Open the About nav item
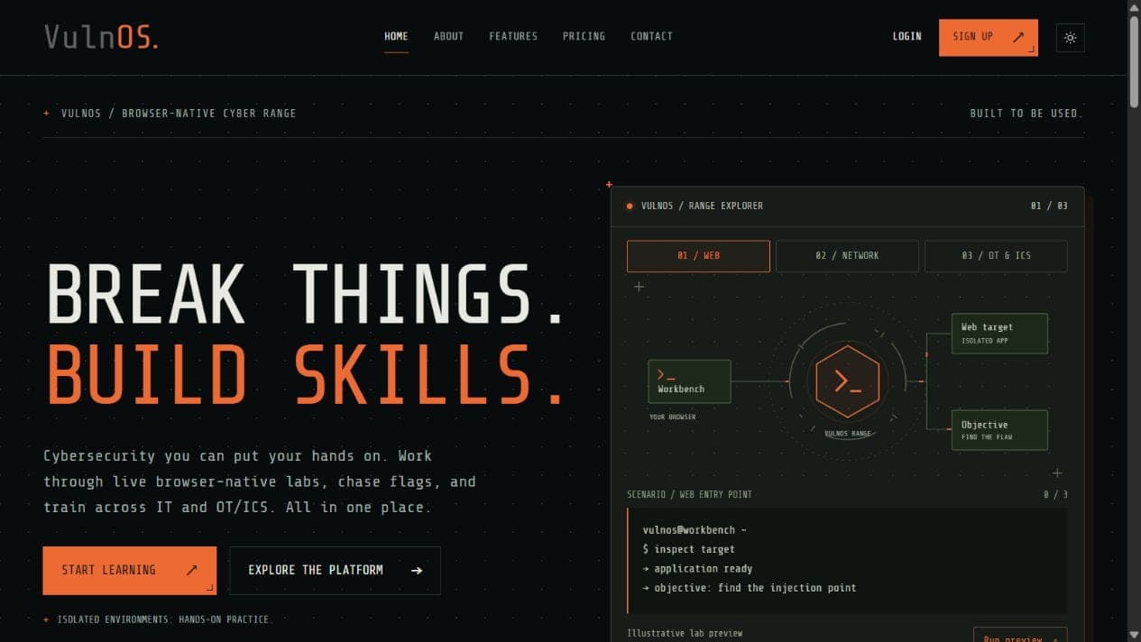 point(448,36)
